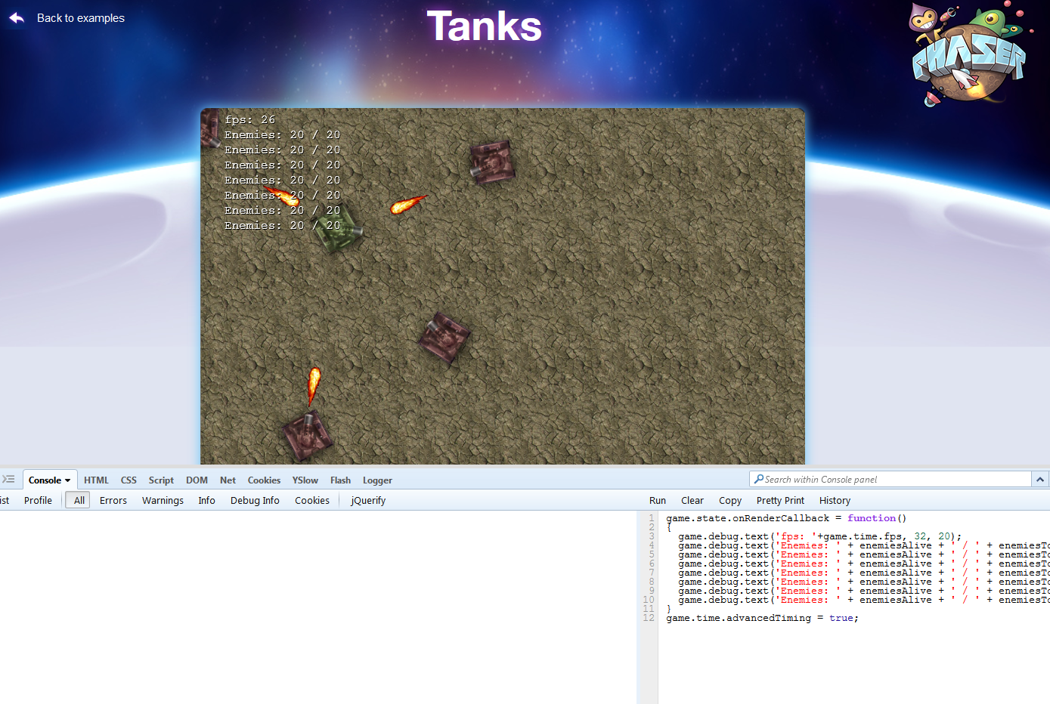Switch to the CSS panel tab

[x=129, y=480]
